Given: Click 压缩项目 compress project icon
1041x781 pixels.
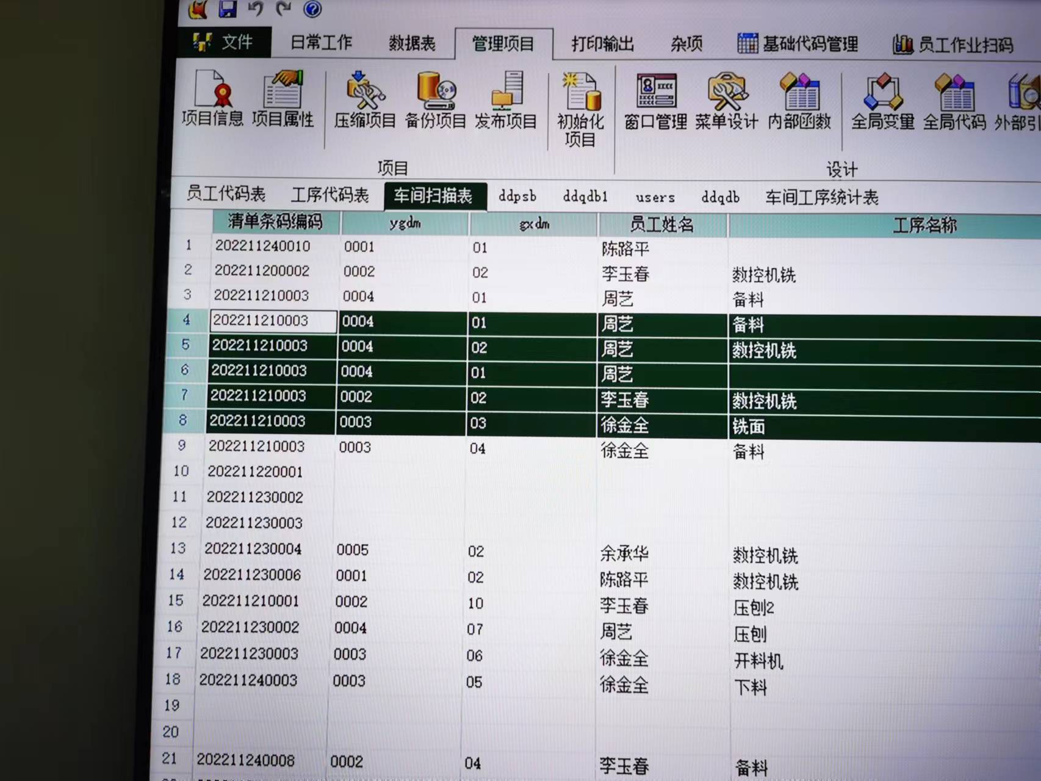Looking at the screenshot, I should click(x=365, y=101).
